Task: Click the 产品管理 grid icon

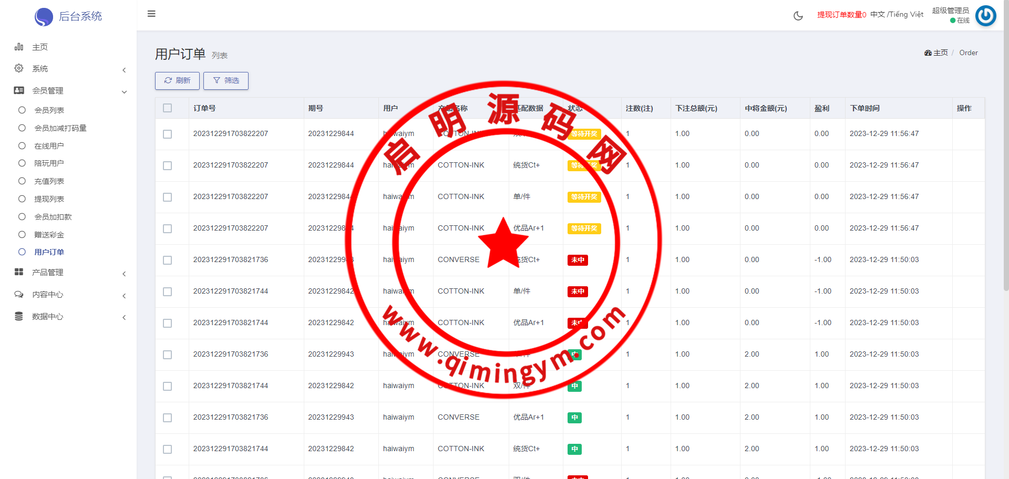Action: point(19,272)
